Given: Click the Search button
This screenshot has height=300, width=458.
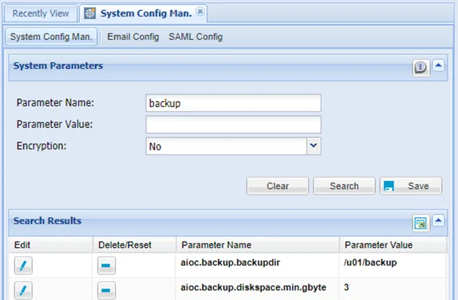Looking at the screenshot, I should 344,186.
